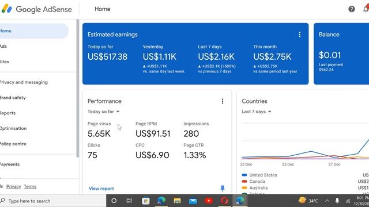Open Sites in the sidebar

coord(5,62)
